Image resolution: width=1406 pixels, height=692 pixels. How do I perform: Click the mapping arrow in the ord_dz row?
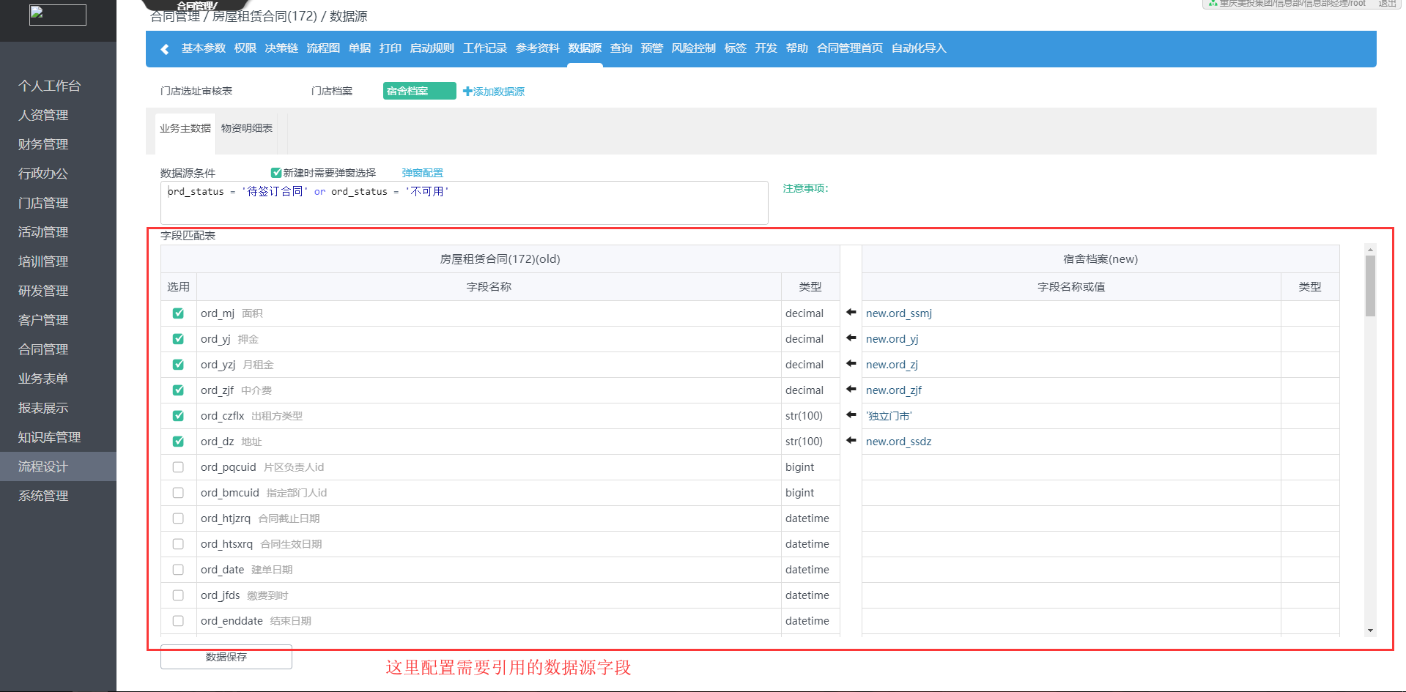(851, 441)
